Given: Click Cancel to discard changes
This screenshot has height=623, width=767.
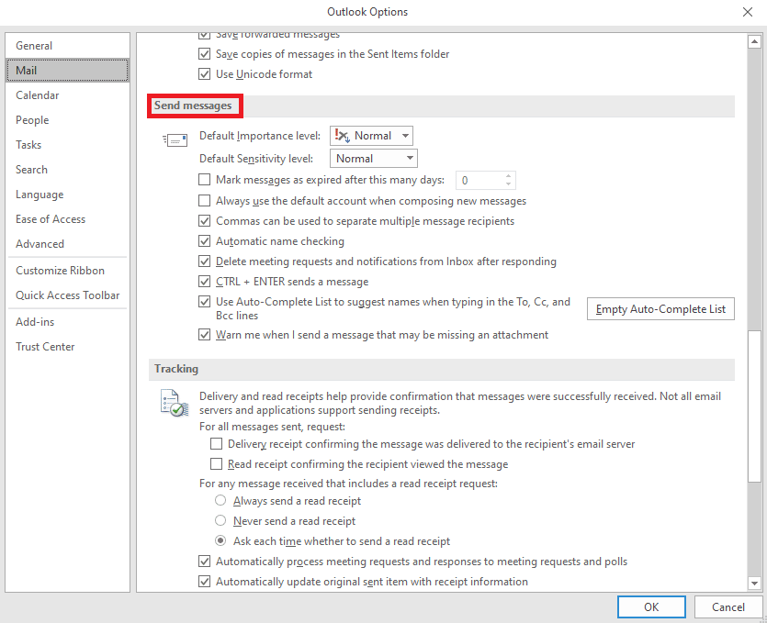Looking at the screenshot, I should click(x=728, y=606).
